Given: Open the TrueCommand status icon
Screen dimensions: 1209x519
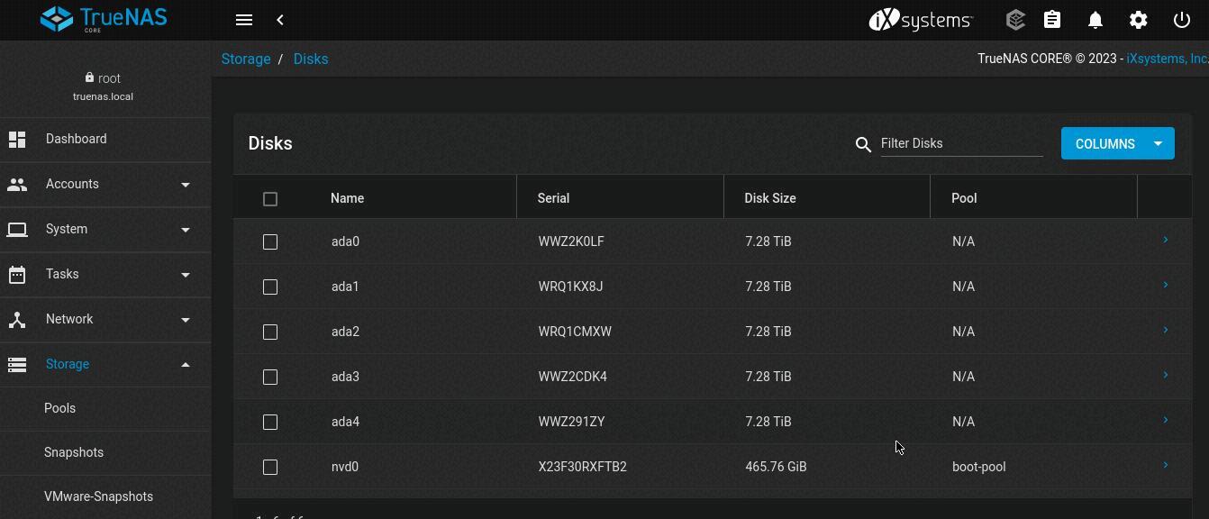Looking at the screenshot, I should [x=1015, y=20].
